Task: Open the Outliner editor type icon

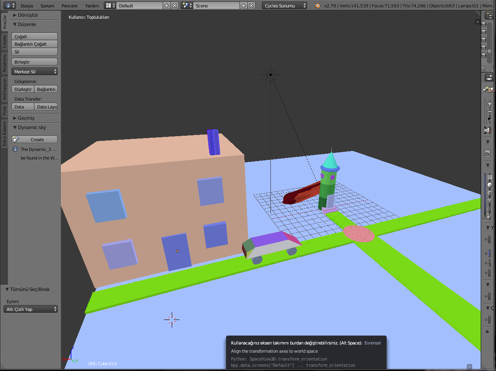Action: coord(489,15)
